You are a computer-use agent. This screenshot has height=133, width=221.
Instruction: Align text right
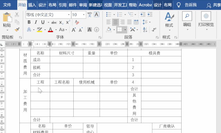[122, 22]
